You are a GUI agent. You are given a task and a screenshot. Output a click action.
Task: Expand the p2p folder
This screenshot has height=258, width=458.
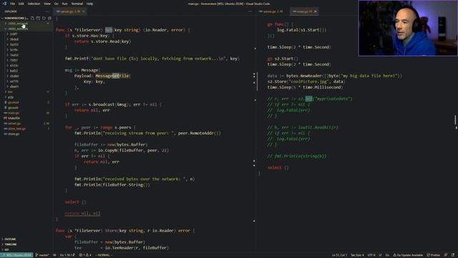tap(26, 97)
